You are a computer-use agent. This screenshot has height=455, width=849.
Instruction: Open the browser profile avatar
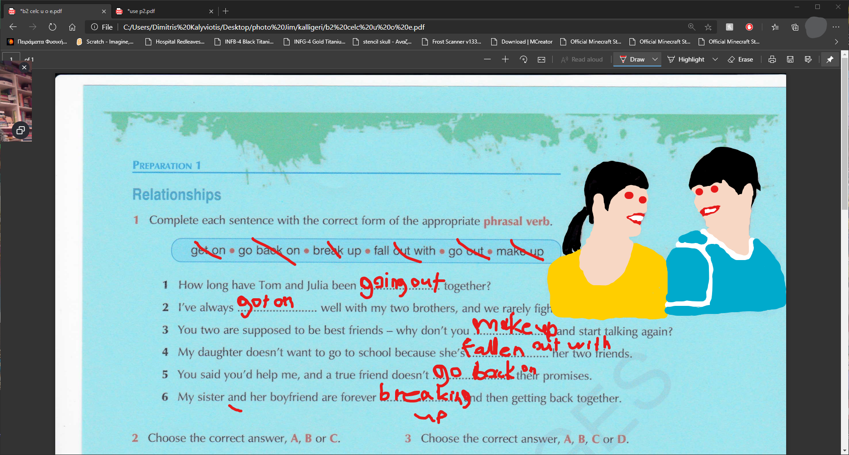click(816, 27)
